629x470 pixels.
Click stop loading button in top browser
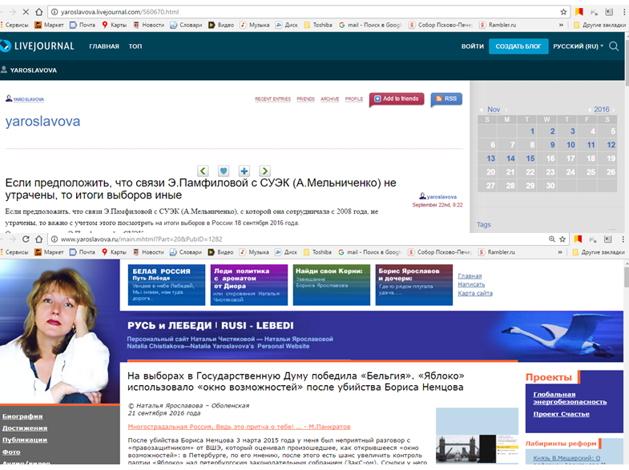26,12
